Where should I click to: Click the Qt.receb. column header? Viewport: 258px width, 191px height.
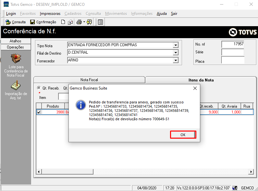(209, 106)
